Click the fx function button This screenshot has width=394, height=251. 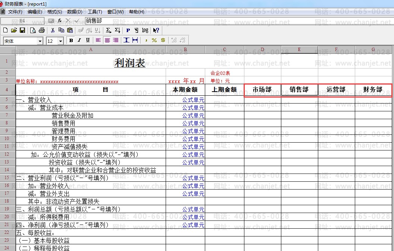pos(60,21)
